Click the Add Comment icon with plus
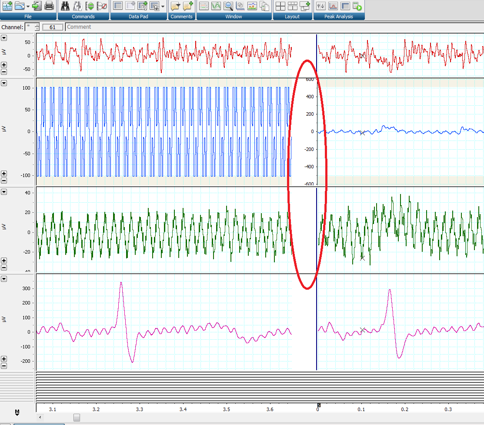 click(x=188, y=6)
